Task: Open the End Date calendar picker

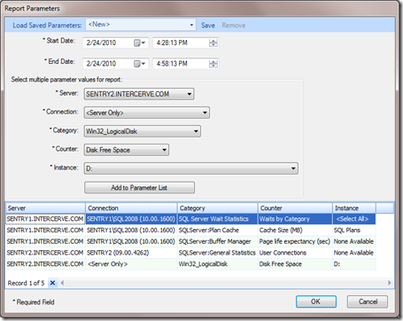Action: [x=140, y=64]
